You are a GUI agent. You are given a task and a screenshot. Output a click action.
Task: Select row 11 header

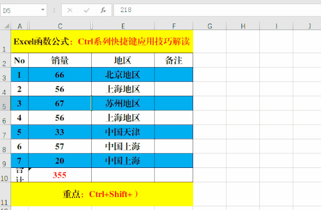(6, 194)
